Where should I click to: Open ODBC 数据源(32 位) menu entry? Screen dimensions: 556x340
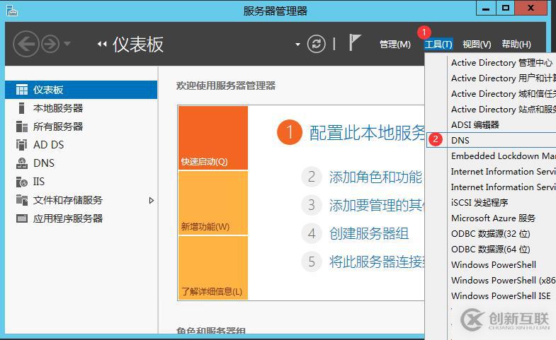(491, 234)
